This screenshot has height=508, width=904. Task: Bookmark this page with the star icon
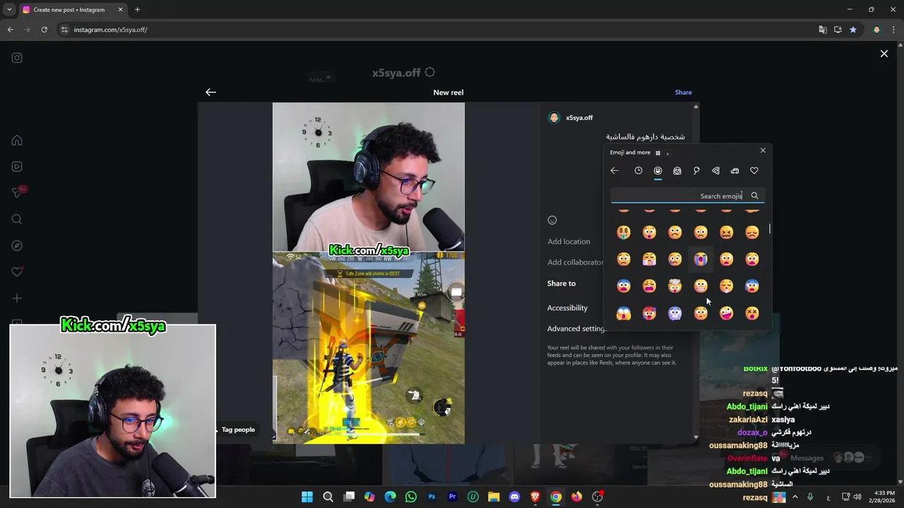[x=853, y=30]
